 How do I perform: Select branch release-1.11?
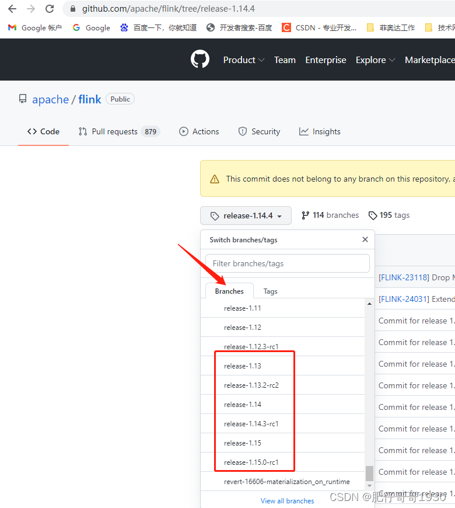coord(282,308)
